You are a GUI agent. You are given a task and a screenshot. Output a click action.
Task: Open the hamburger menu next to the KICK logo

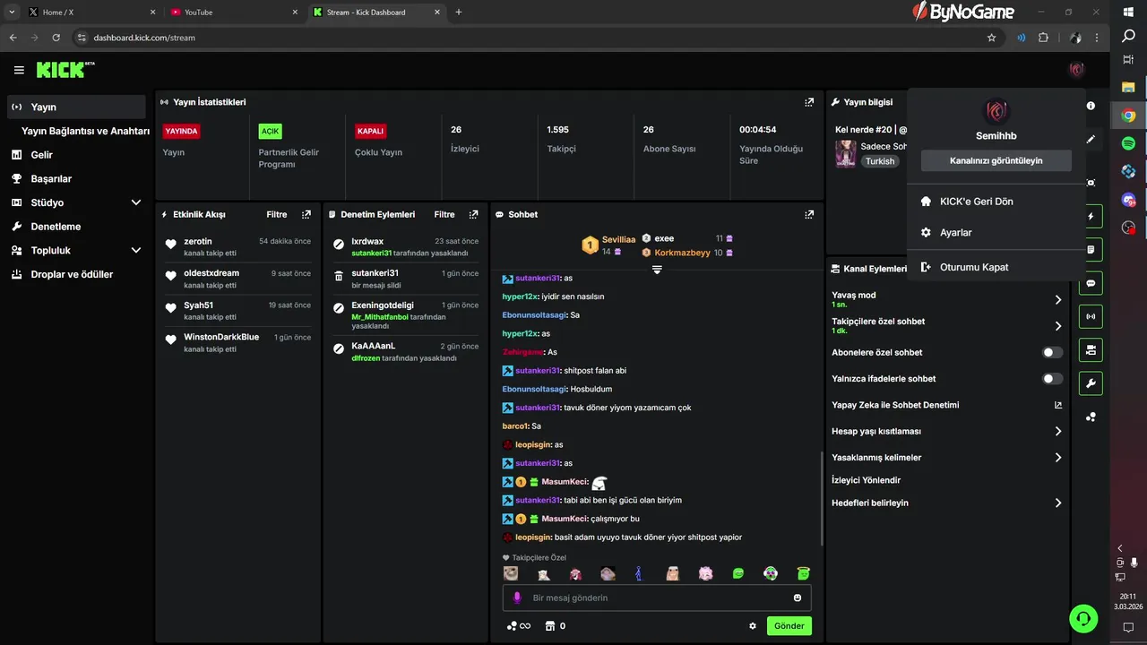coord(19,70)
